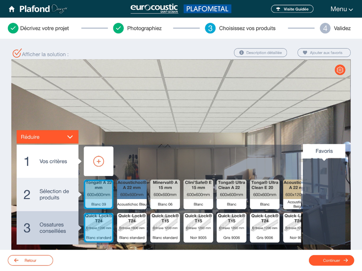This screenshot has height=271, width=362.
Task: Open the orange settings gear
Action: click(x=340, y=70)
